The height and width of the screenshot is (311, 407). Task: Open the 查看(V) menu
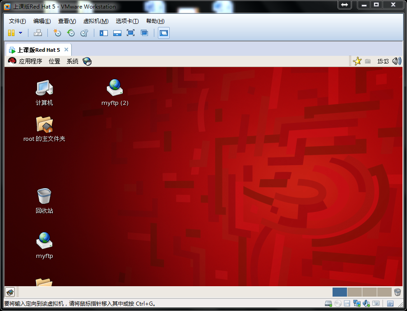pos(67,21)
